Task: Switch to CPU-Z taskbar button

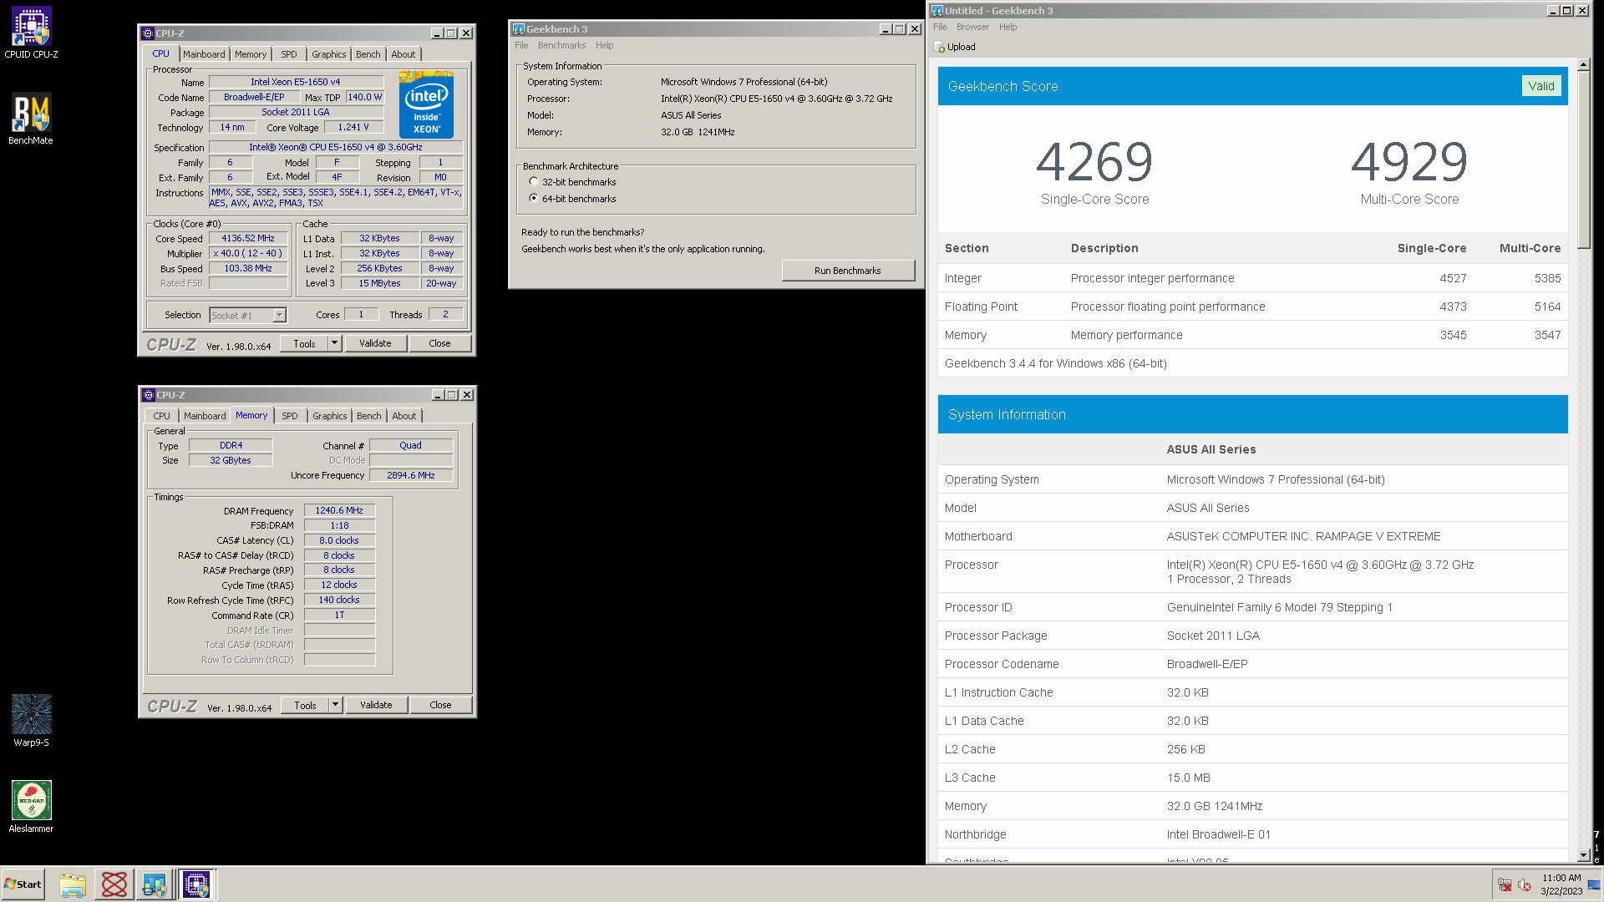Action: point(196,884)
